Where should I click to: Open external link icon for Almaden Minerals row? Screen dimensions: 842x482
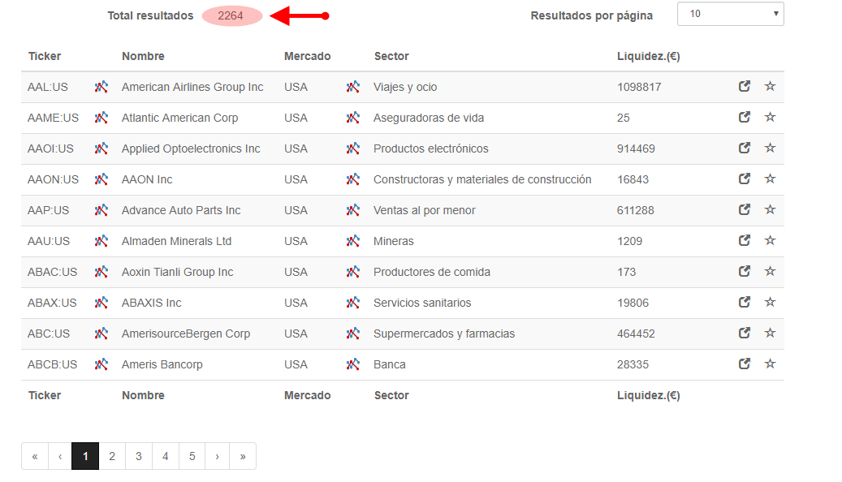point(745,240)
